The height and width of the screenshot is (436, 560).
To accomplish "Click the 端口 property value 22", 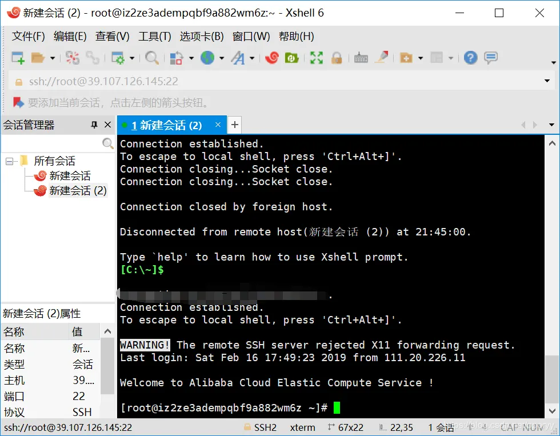I will 79,396.
